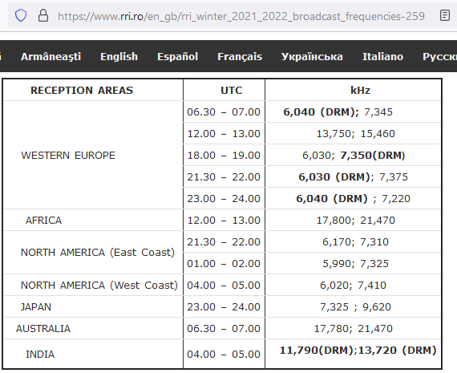Select Italiano language menu item

pos(382,57)
